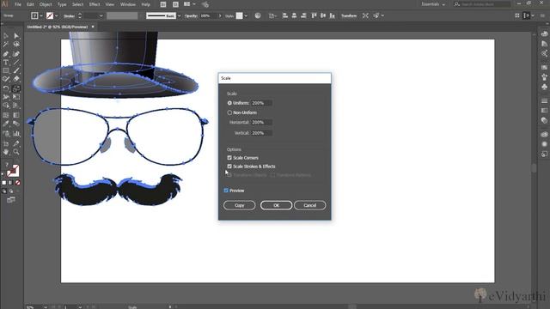Select the Scale tool in toolbox

point(16,88)
